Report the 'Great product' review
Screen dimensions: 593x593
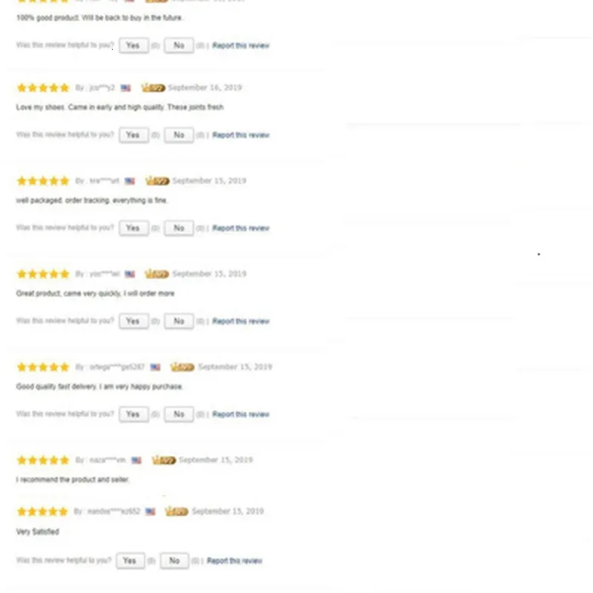(x=240, y=321)
